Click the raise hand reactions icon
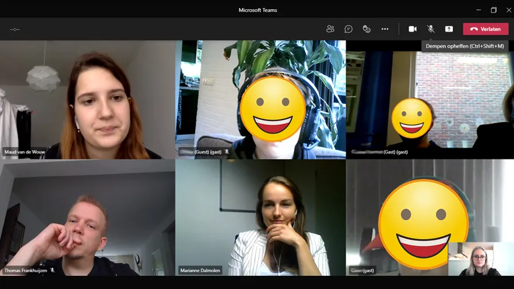The height and width of the screenshot is (289, 514). 367,29
